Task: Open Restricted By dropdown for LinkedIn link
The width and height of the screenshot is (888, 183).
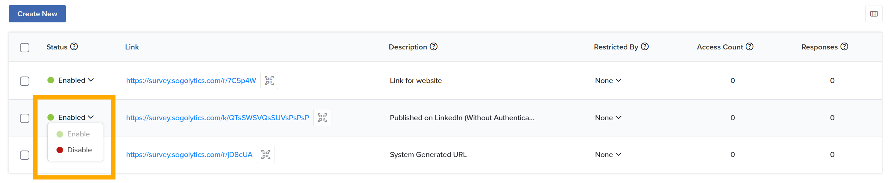Action: 608,118
